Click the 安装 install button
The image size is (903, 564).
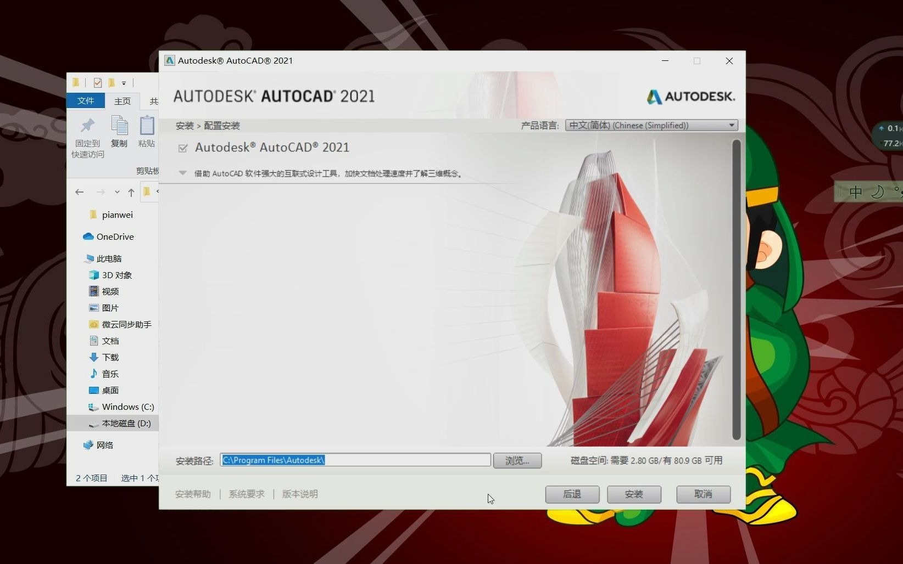click(634, 494)
